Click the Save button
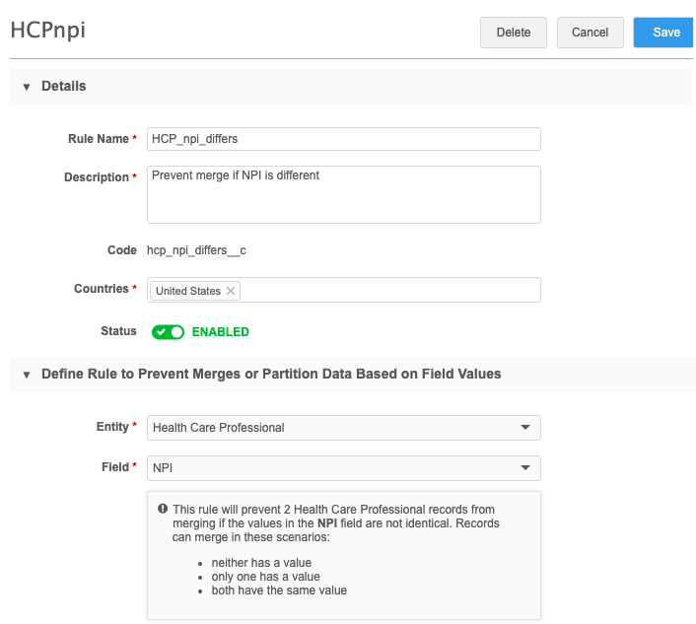 (x=665, y=33)
